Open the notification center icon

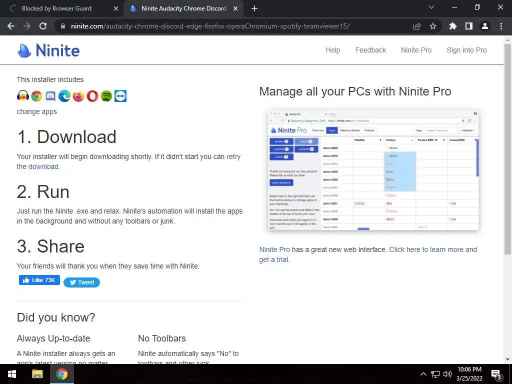point(496,374)
